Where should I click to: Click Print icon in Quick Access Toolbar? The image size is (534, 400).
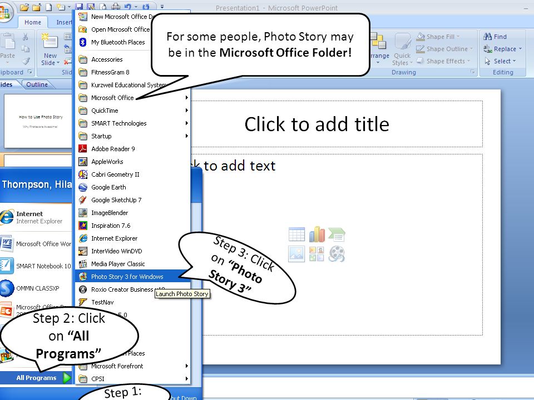116,7
